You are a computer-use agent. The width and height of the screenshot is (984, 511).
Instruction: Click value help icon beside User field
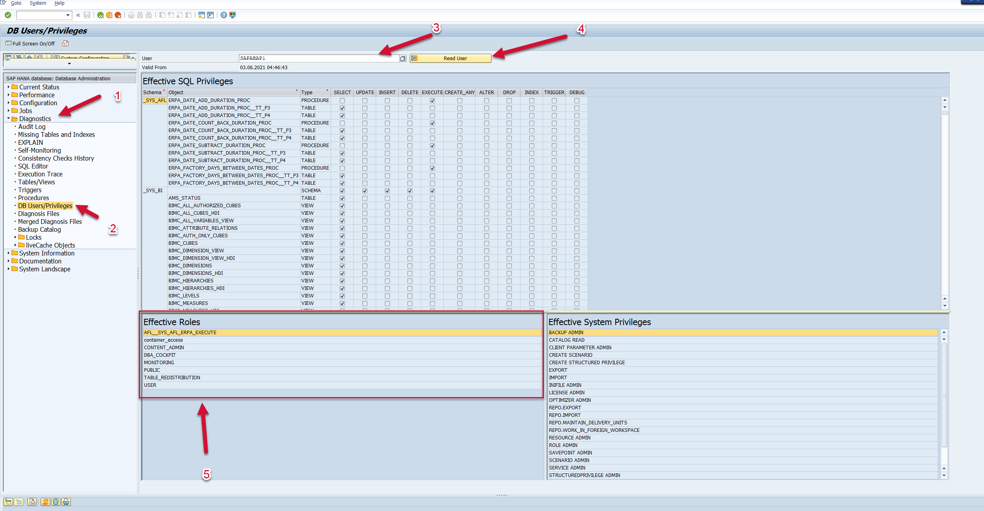403,59
